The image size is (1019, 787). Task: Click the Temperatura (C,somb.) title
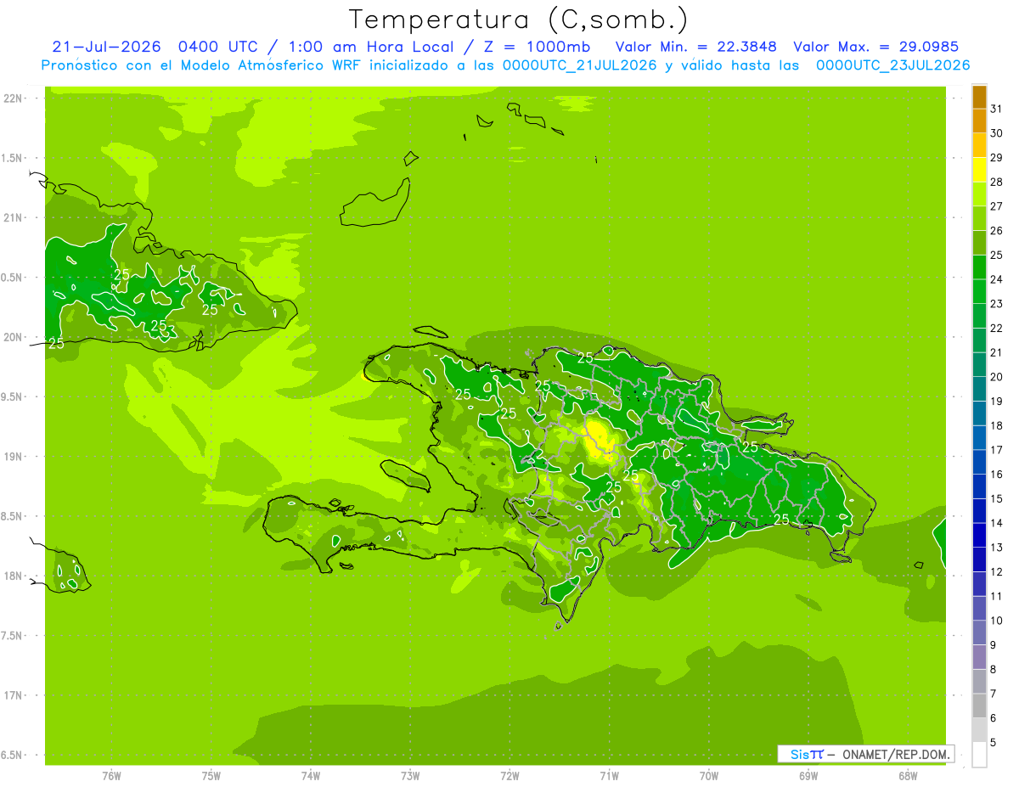coord(519,20)
